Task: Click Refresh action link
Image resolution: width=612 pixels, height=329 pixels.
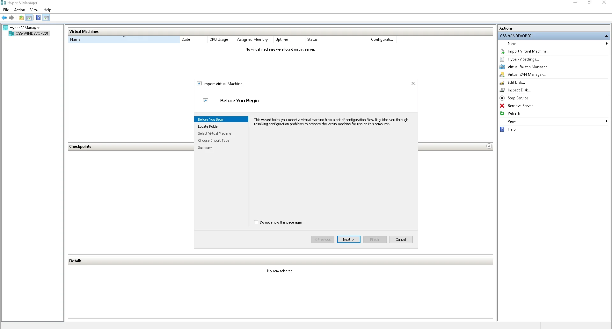Action: (514, 113)
